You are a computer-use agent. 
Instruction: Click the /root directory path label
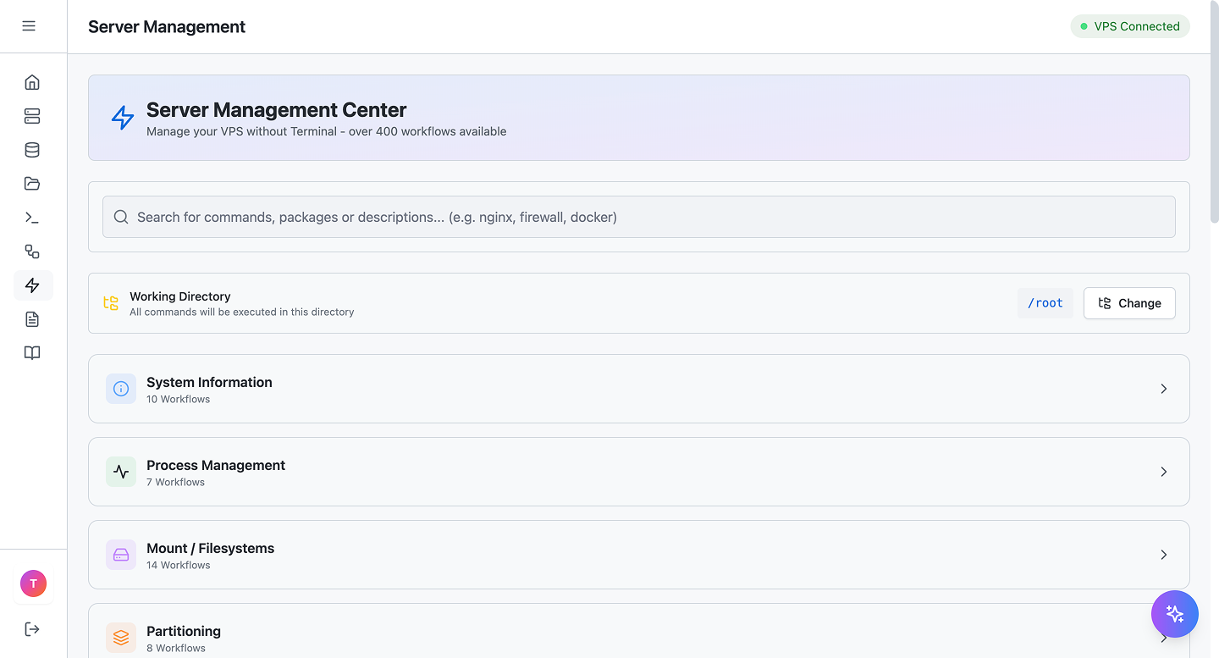1045,302
